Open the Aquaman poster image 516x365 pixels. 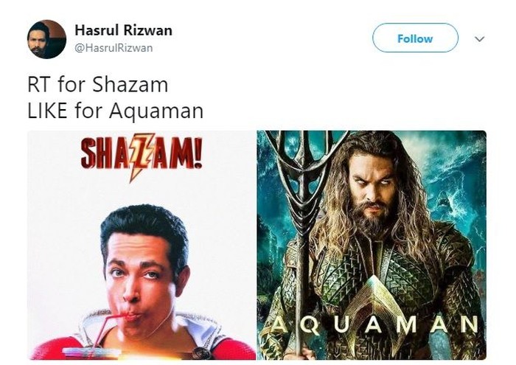tap(372, 246)
